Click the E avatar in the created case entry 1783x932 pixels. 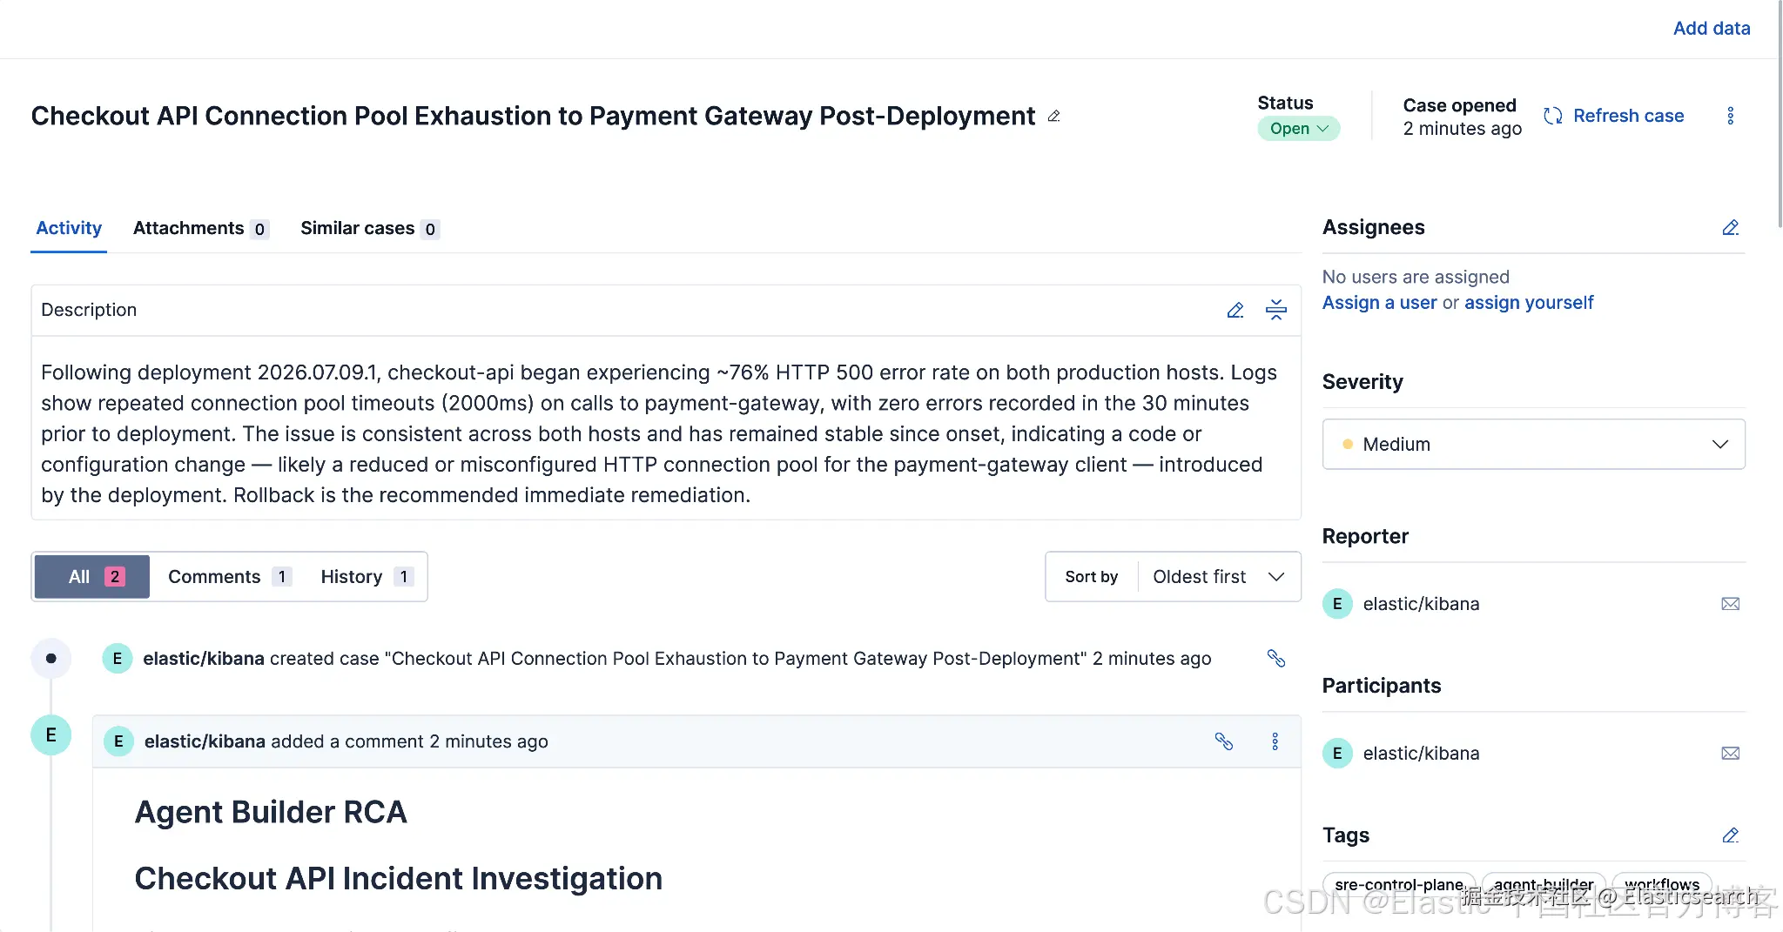pos(117,659)
